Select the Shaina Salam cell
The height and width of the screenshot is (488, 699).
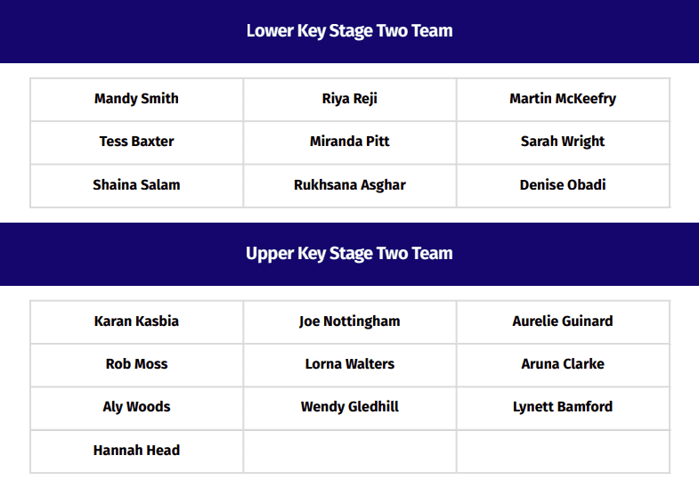tap(136, 185)
